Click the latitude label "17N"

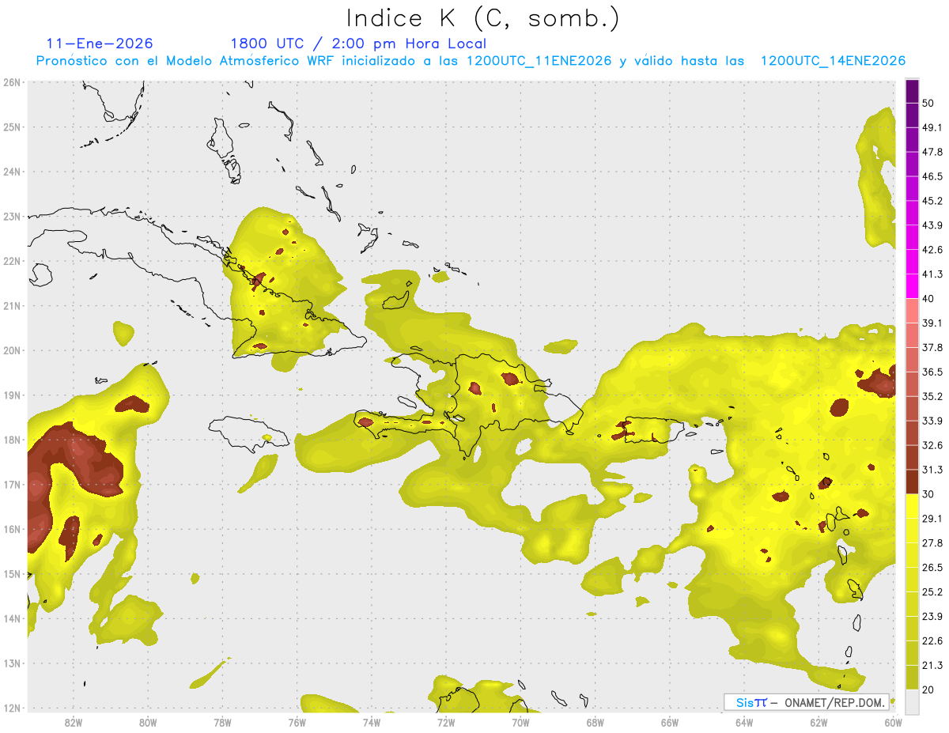pos(12,485)
